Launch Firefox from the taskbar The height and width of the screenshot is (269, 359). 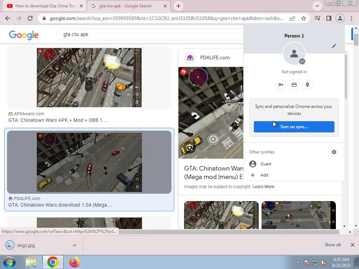74,262
